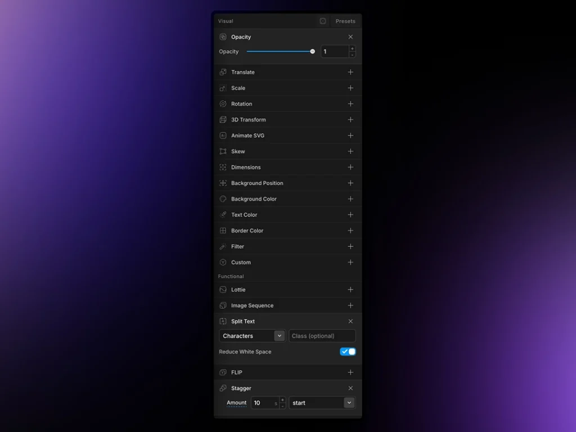576x432 pixels.
Task: Add the Scale animation property
Action: 350,88
